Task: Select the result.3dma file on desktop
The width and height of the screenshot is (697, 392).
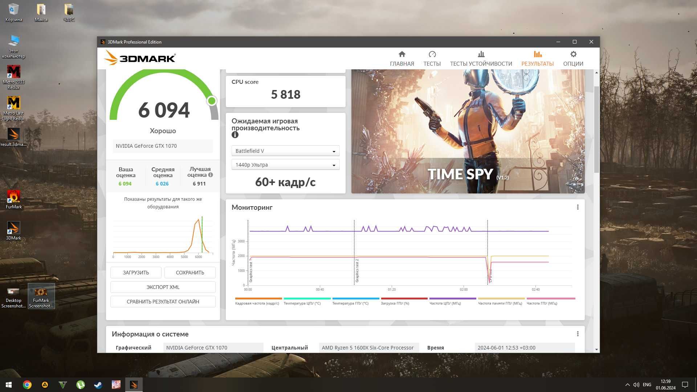Action: [x=14, y=137]
